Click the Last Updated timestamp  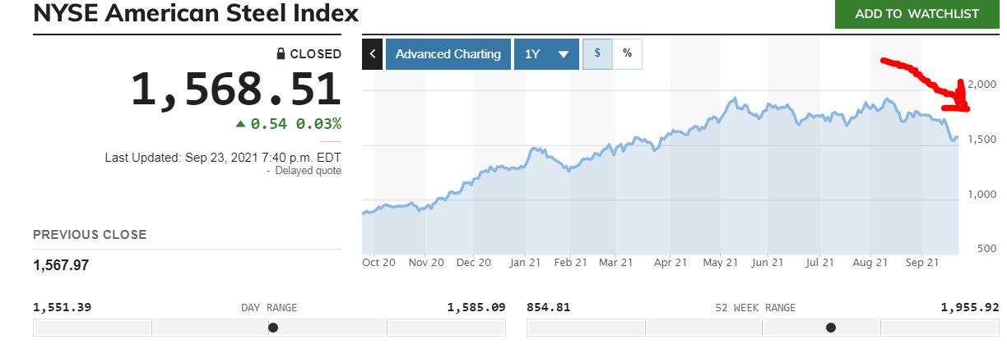[x=223, y=157]
